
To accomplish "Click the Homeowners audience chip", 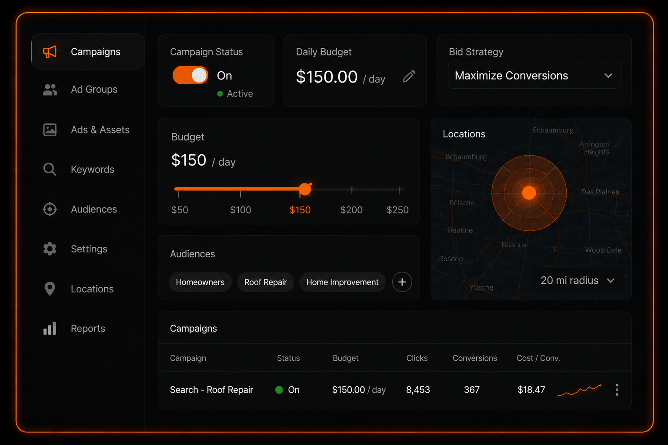I will pos(200,282).
